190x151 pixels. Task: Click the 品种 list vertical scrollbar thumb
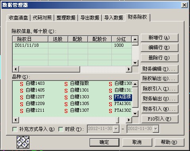(135, 97)
